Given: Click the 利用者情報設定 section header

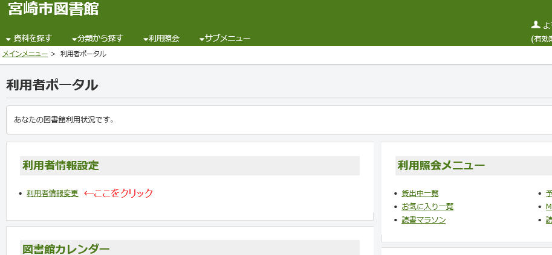Looking at the screenshot, I should pos(190,165).
